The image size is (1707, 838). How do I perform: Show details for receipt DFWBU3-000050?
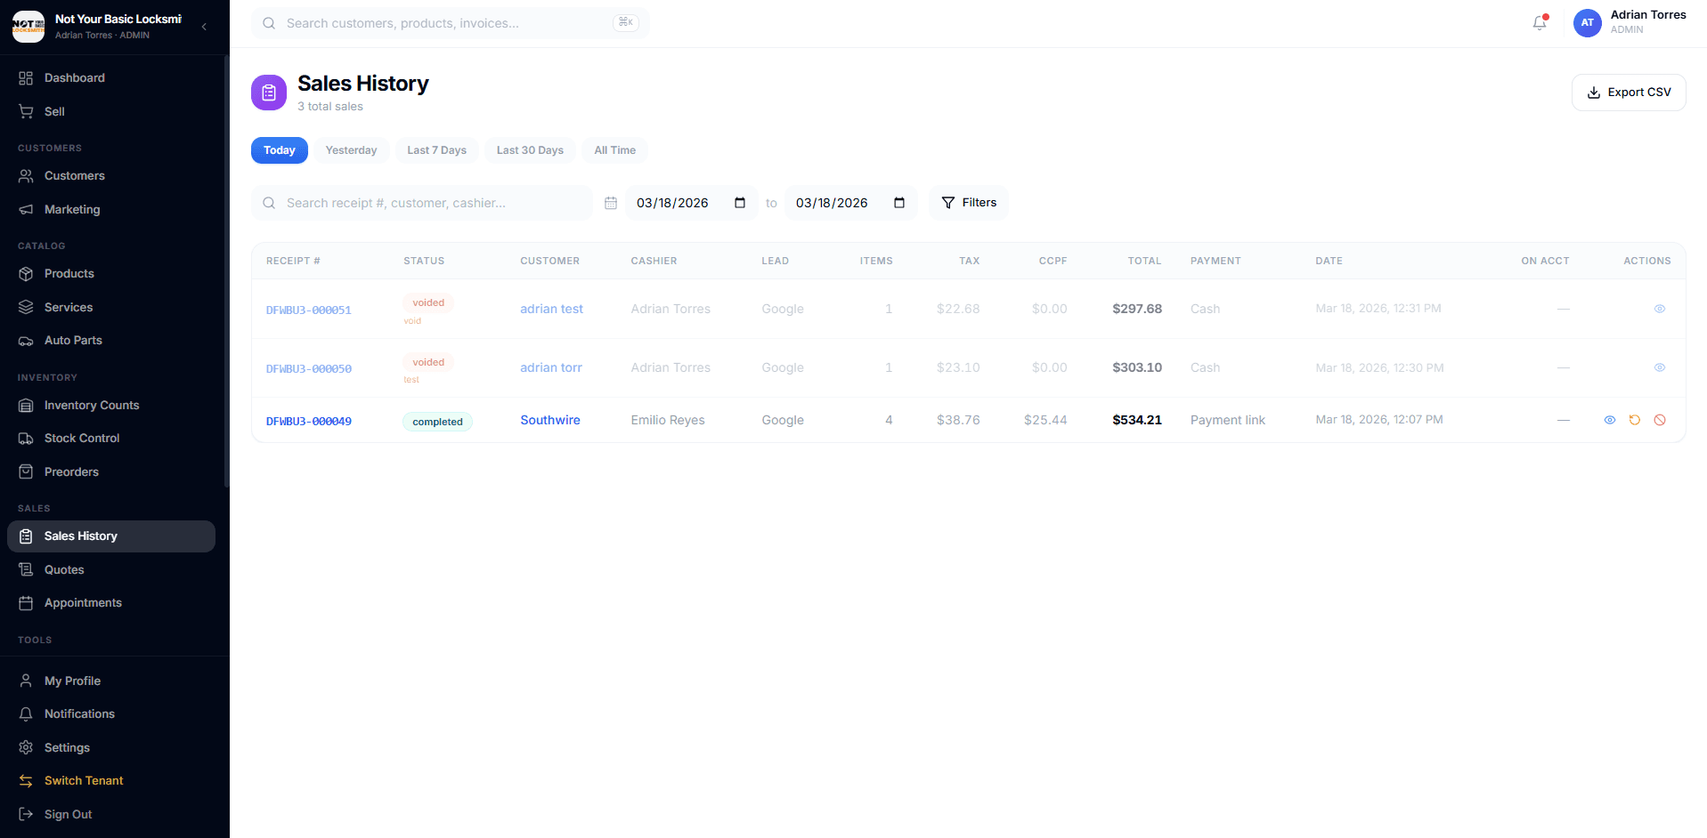pos(1660,367)
